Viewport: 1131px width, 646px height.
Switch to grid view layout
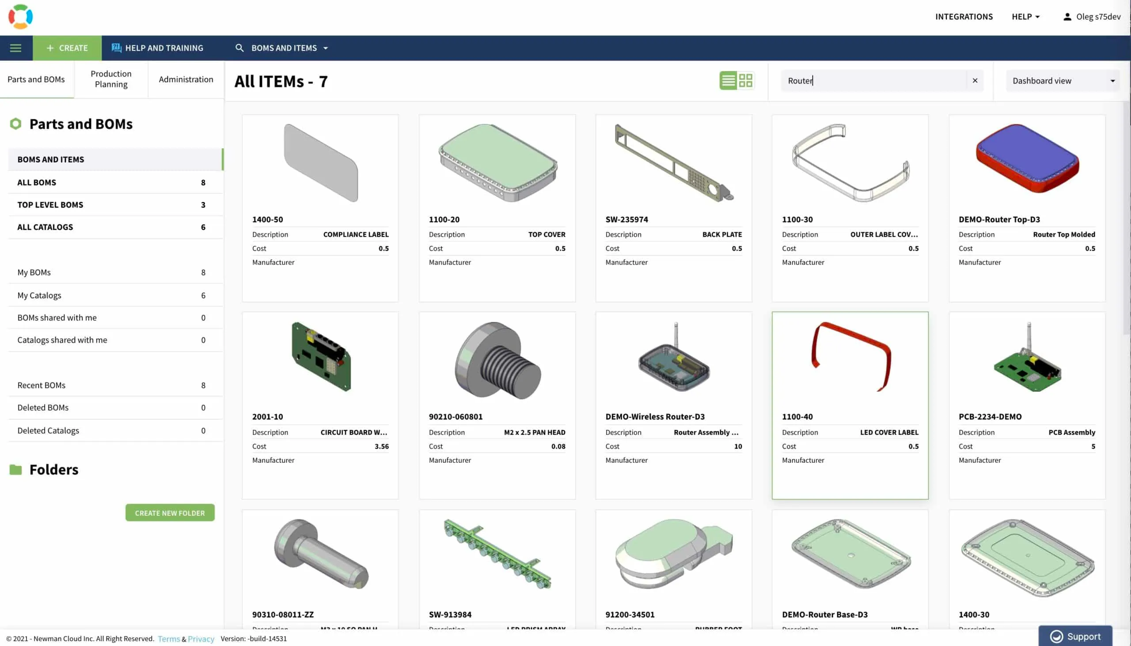point(746,80)
